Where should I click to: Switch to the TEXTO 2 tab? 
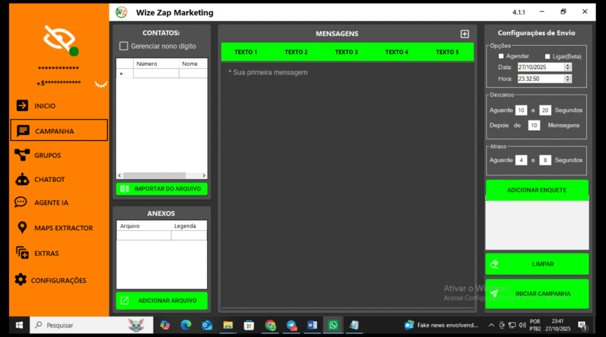pyautogui.click(x=296, y=52)
